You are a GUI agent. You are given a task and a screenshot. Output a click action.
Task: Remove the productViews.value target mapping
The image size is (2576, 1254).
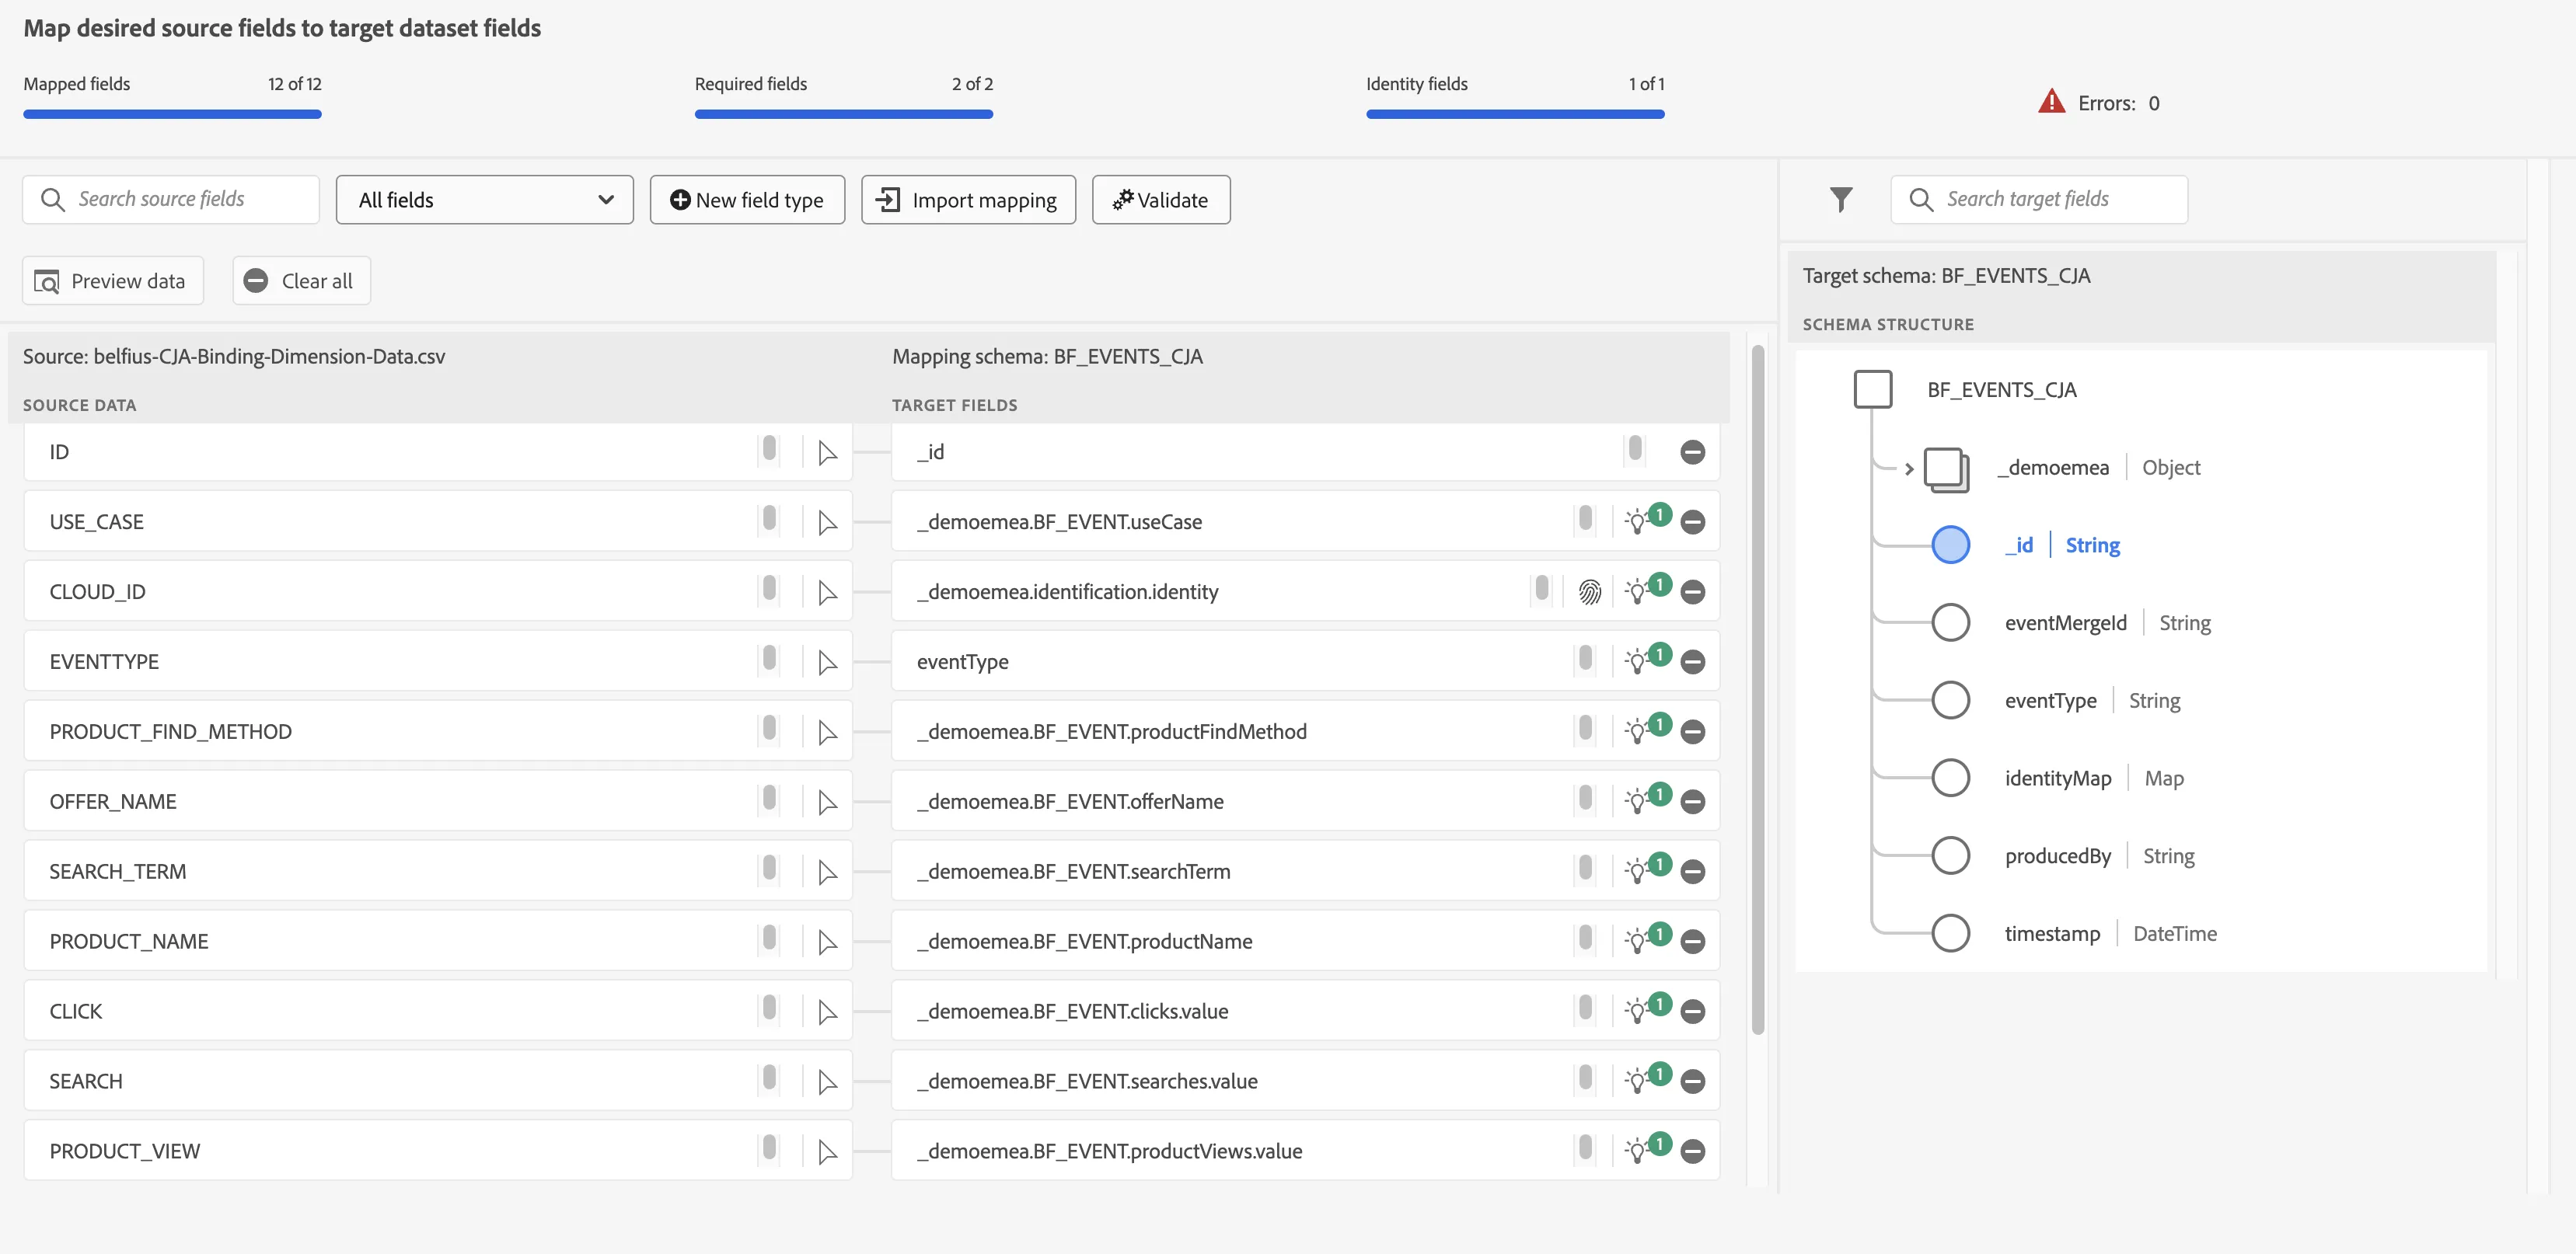point(1692,1151)
